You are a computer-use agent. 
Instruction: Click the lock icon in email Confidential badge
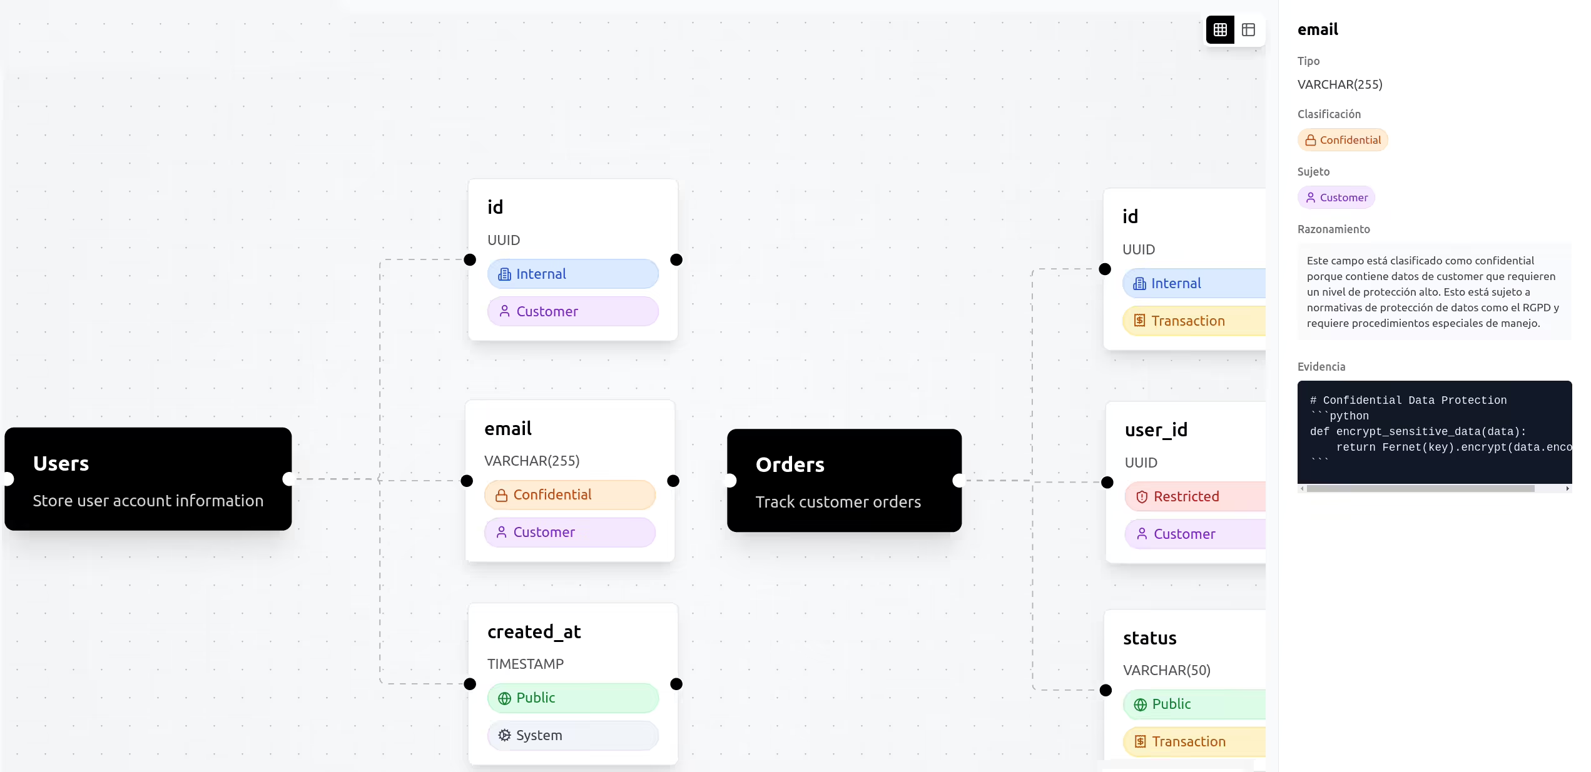click(501, 495)
